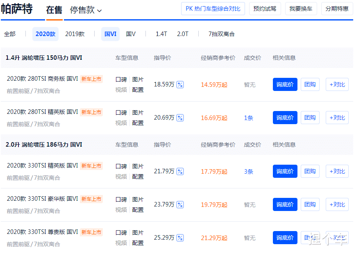Click 团购 for 280TSI 精英版
Image resolution: width=354 pixels, height=254 pixels.
(310, 118)
